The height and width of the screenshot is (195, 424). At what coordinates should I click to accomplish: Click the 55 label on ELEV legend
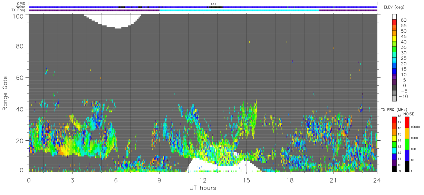click(403, 26)
